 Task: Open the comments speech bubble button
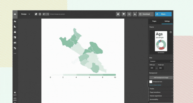124,14
